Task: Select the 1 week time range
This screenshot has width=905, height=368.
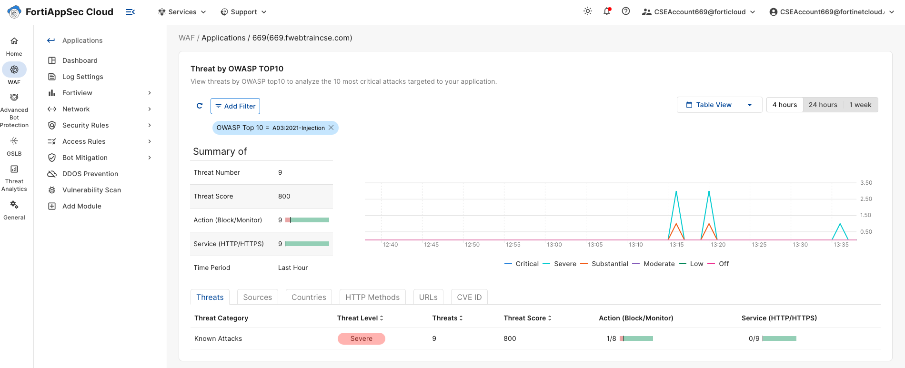Action: 860,105
